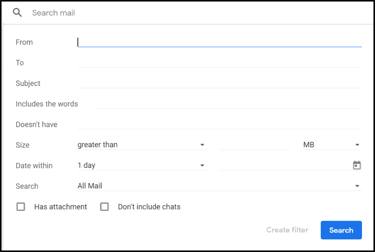Screen dimensions: 375x252
Task: Open the calendar date picker icon
Action: (357, 165)
